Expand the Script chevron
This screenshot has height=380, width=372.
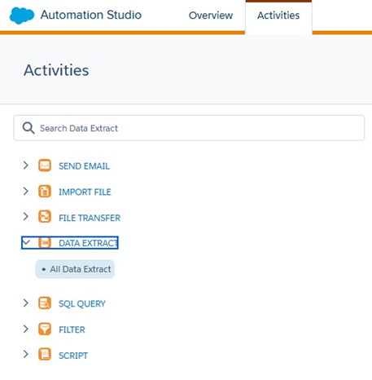click(26, 354)
